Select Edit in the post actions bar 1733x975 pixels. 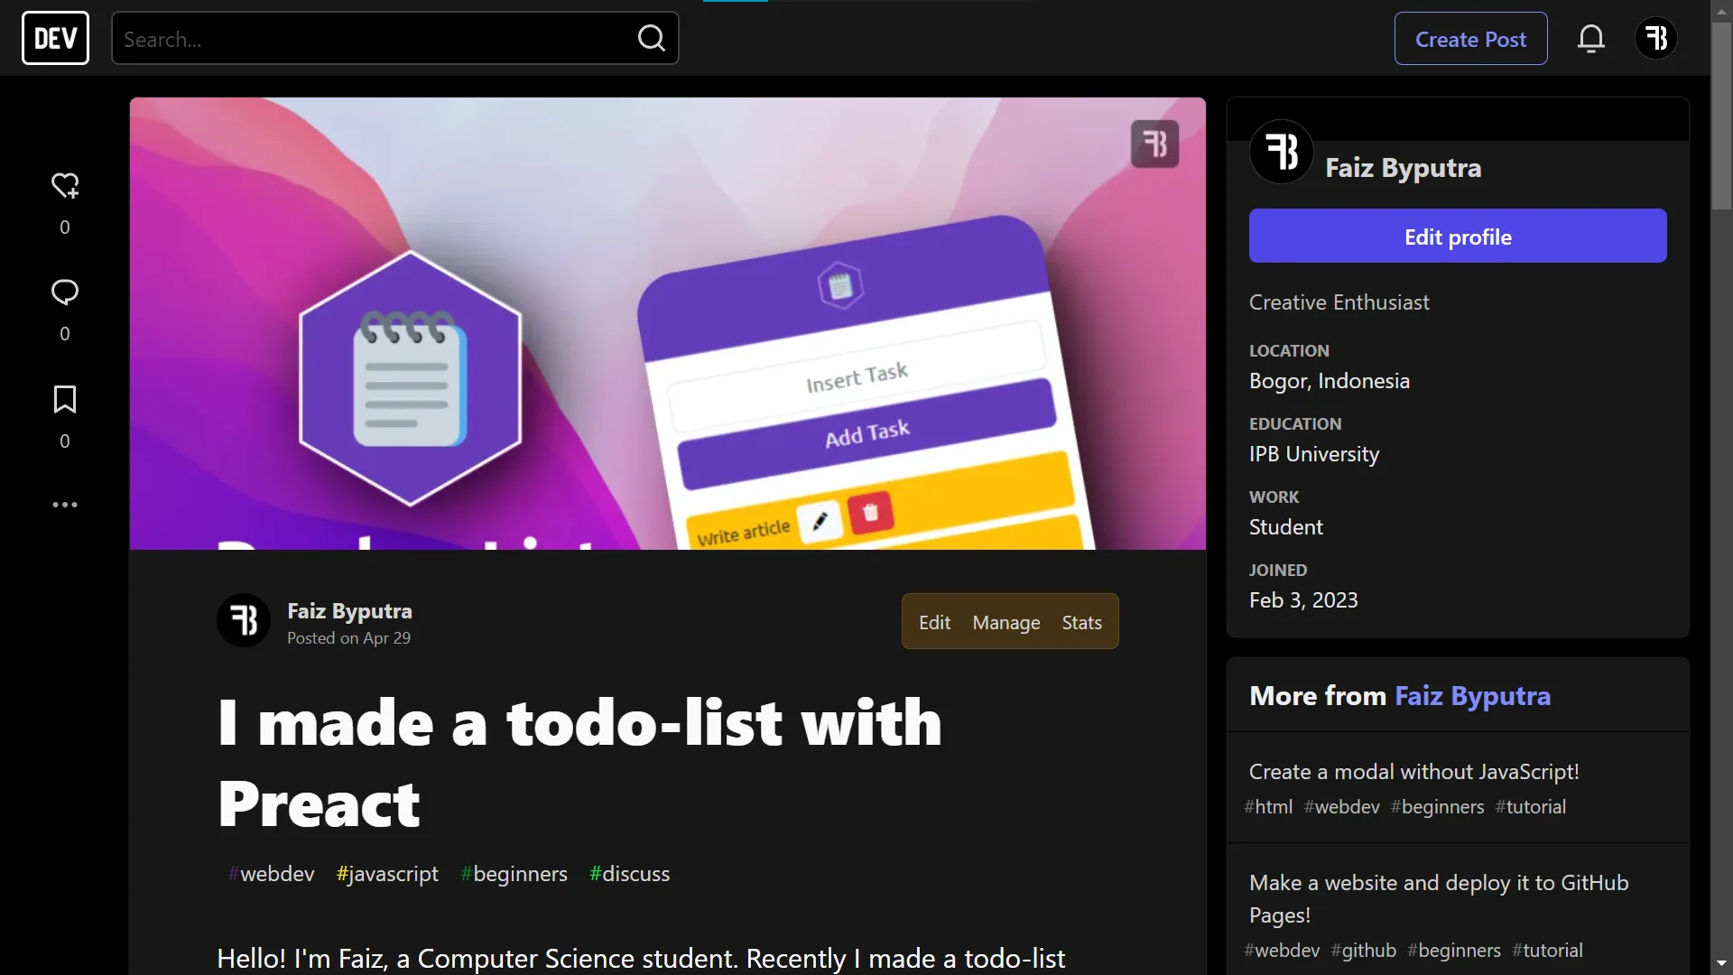934,622
